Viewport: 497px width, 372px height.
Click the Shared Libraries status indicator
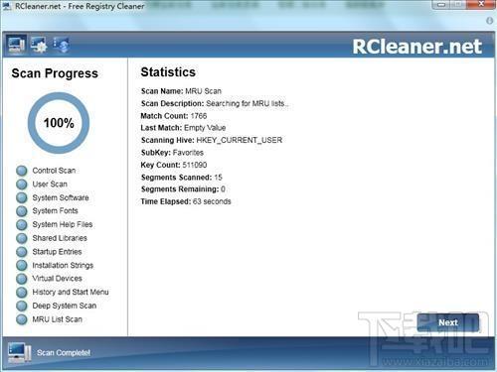[x=22, y=238]
